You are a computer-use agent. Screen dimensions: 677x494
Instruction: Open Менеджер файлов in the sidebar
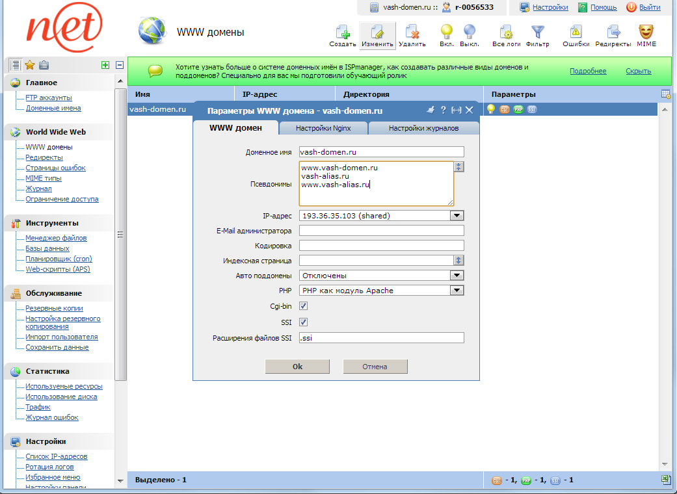click(56, 238)
